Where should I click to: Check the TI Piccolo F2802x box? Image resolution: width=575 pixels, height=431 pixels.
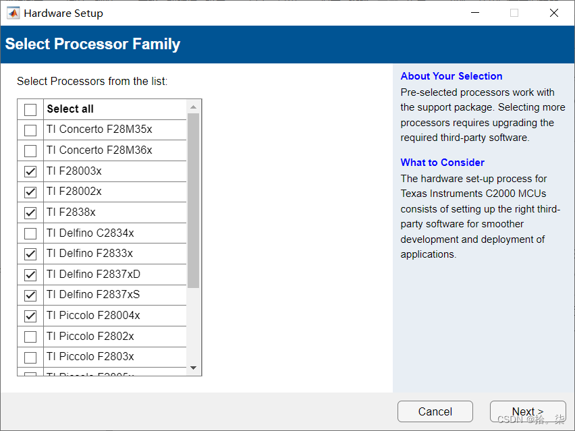(30, 337)
